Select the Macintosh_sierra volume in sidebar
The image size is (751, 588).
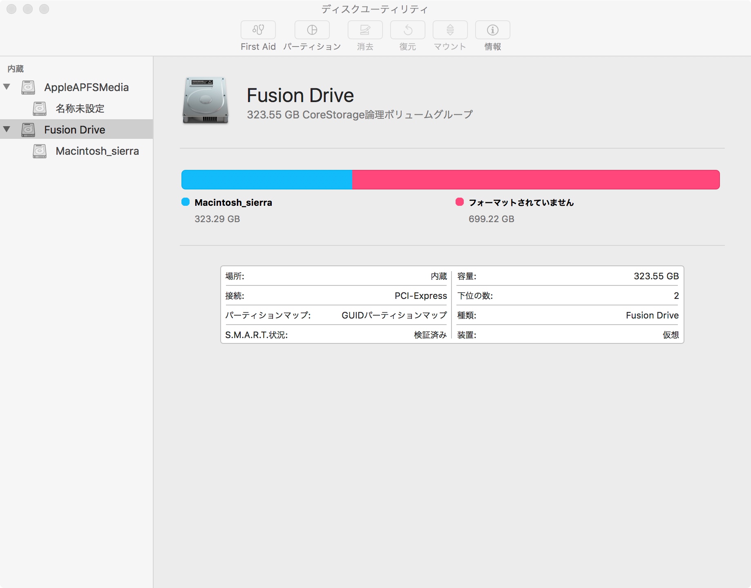97,151
